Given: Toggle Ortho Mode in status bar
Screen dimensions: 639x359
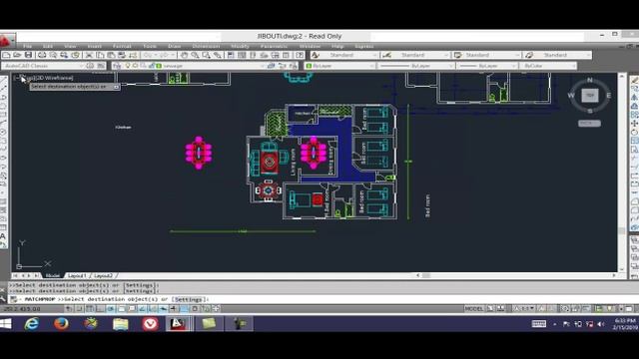Looking at the screenshot, I should point(100,309).
